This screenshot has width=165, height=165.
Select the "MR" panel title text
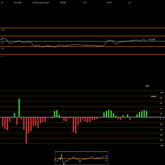[147, 86]
